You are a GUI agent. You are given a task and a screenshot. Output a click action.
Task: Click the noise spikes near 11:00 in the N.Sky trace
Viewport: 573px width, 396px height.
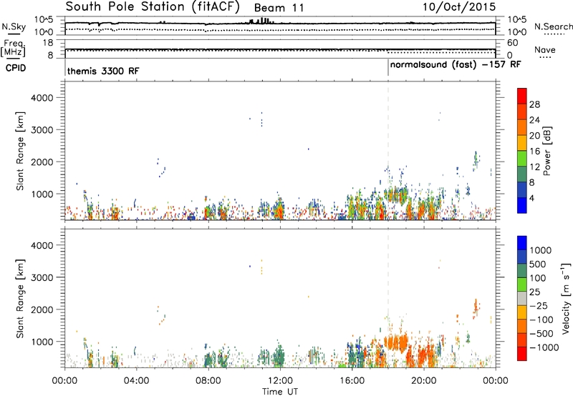tap(261, 21)
